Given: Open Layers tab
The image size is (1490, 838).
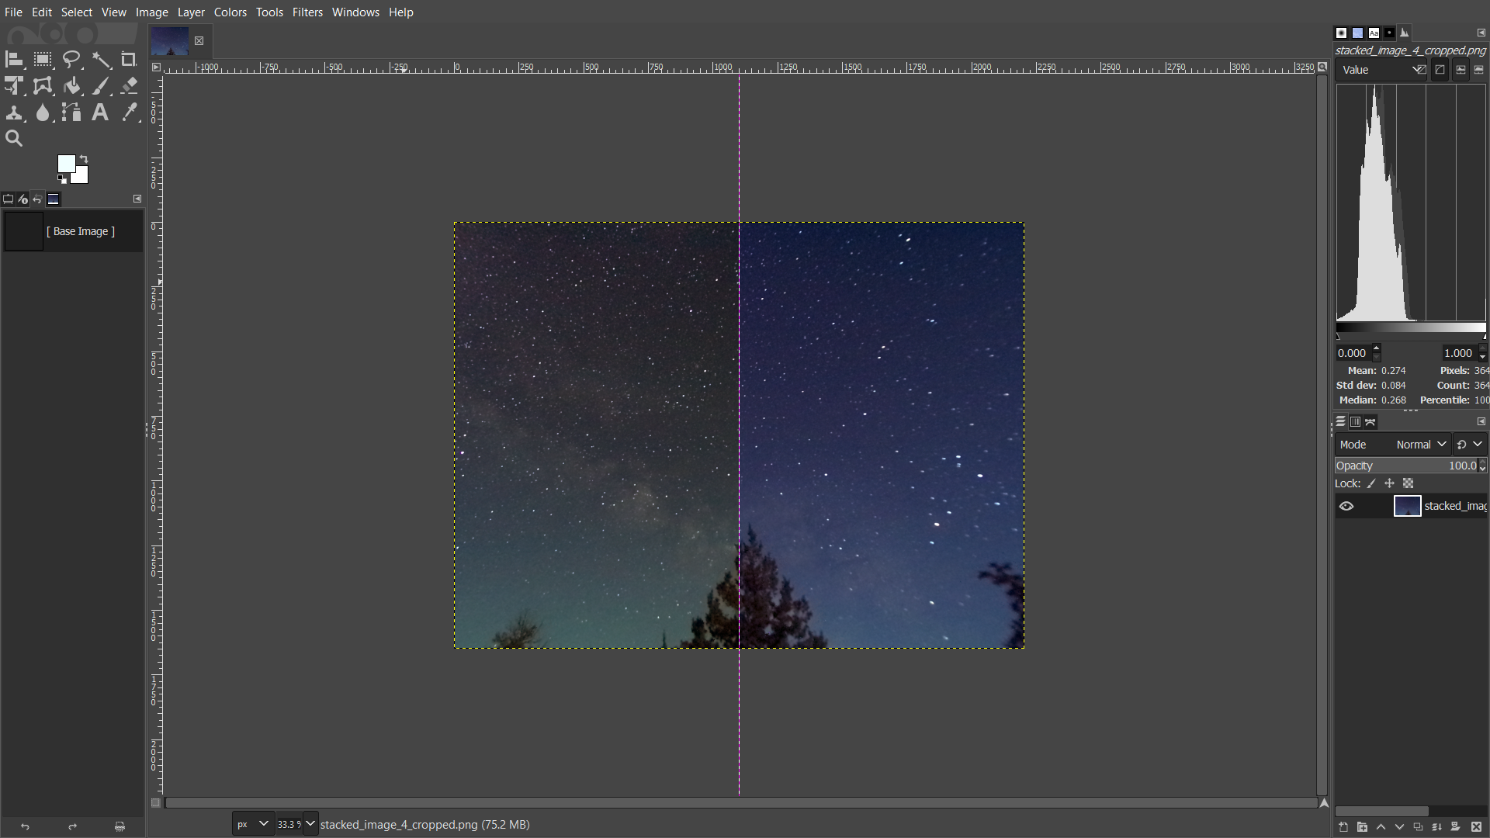Looking at the screenshot, I should [1340, 422].
